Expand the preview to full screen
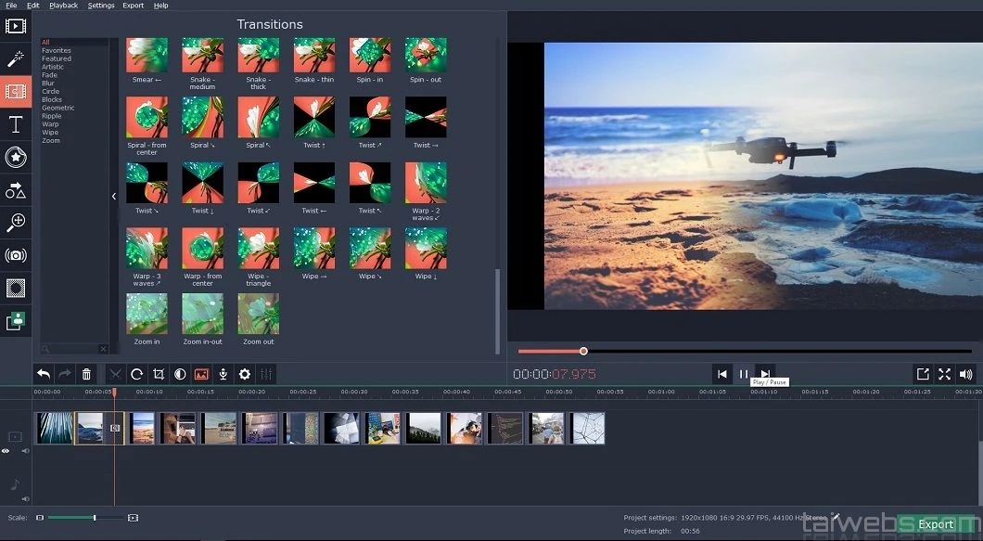The height and width of the screenshot is (541, 983). (944, 374)
